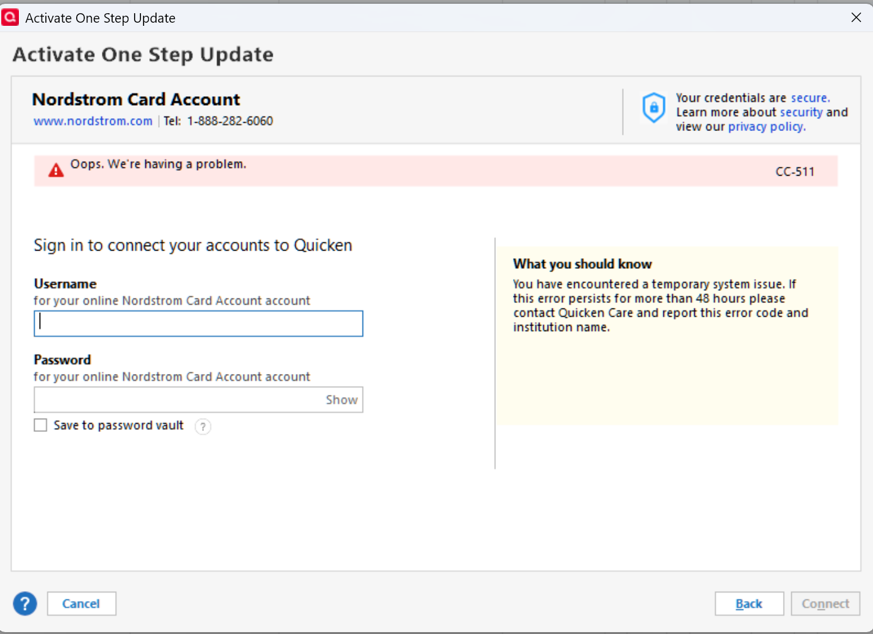Click the blue help question mark icon
Viewport: 873px width, 634px height.
tap(25, 604)
